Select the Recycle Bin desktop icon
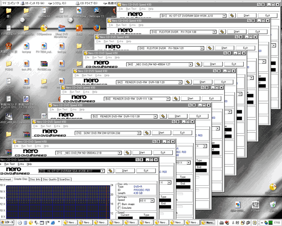The width and height of the screenshot is (282, 226). 273,207
